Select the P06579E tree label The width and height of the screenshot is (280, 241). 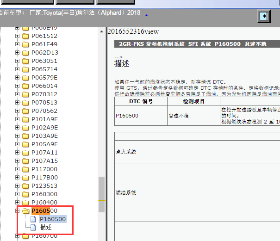(44, 77)
